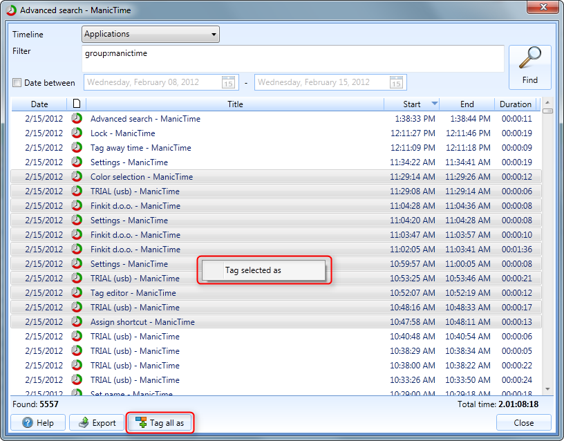Choose Tag selected as from the context menu

263,270
